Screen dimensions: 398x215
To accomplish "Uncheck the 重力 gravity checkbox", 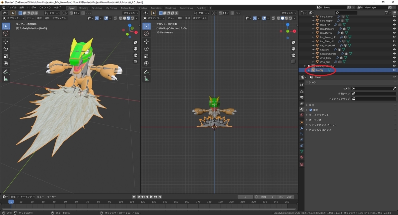I will tap(311, 110).
